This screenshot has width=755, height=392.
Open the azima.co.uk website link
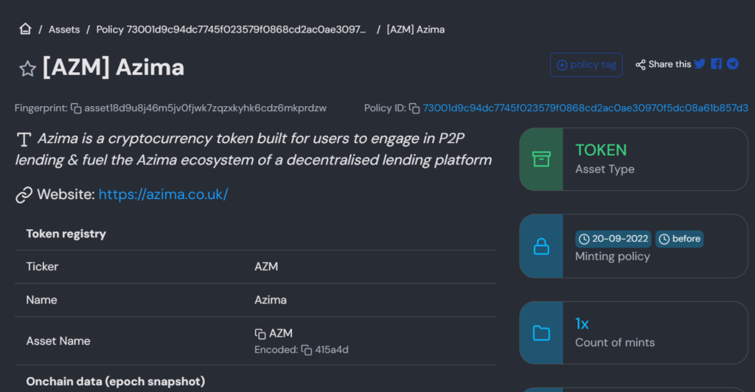pos(163,195)
